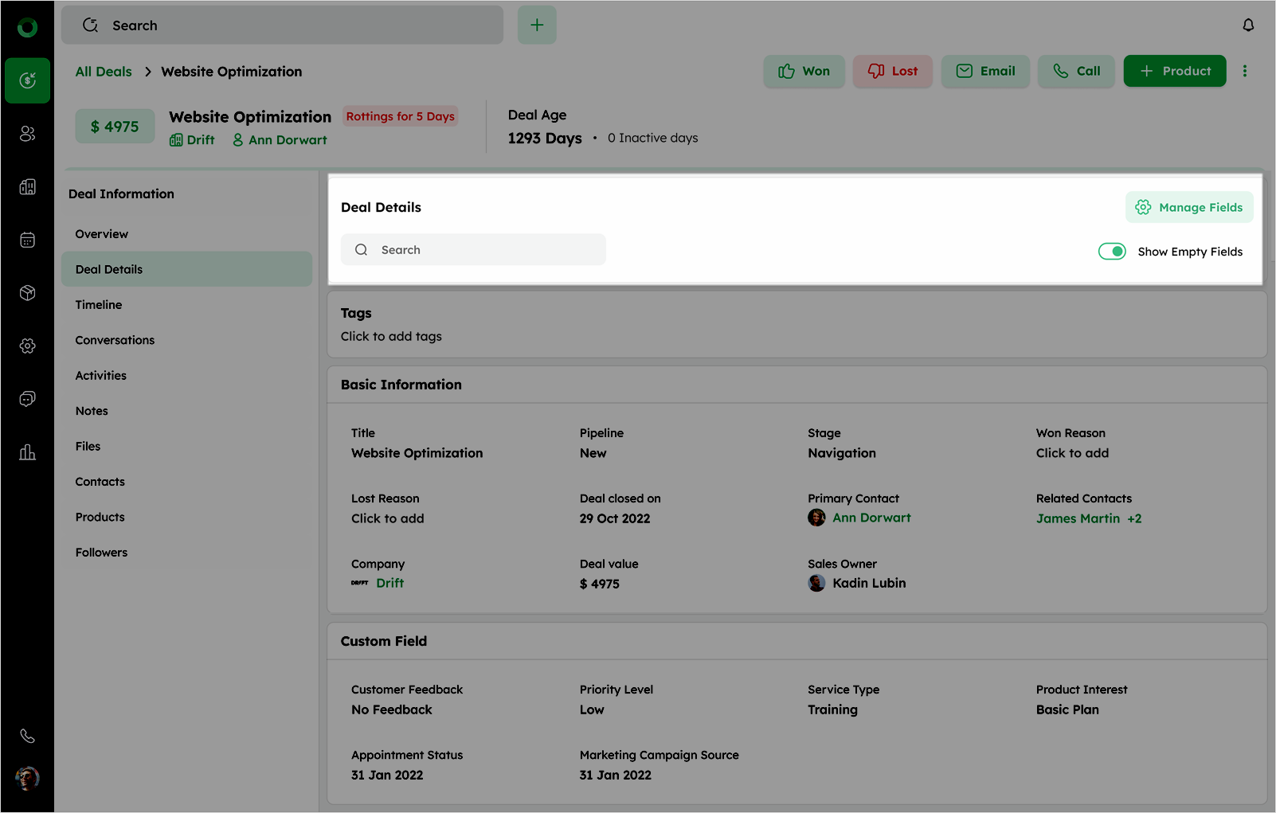1276x813 pixels.
Task: Open the Stage field showing Navigation
Action: click(x=842, y=453)
